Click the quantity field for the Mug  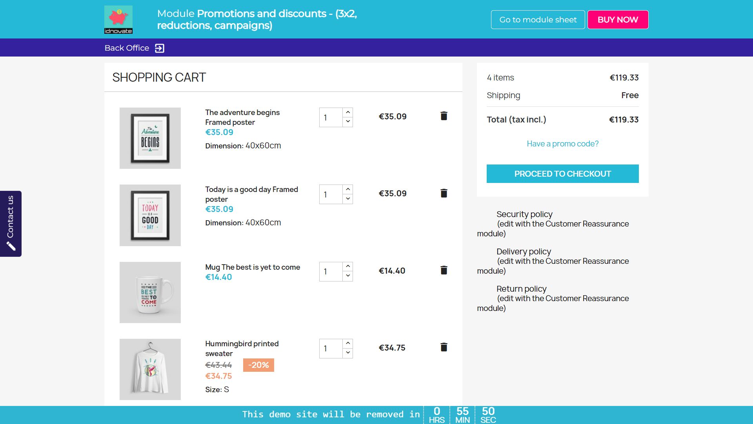pos(331,272)
